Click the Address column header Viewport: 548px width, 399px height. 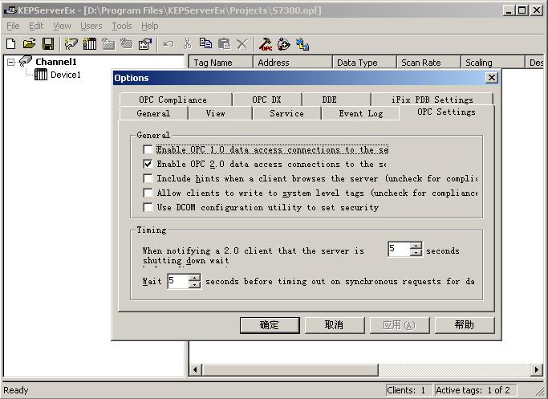(x=293, y=63)
